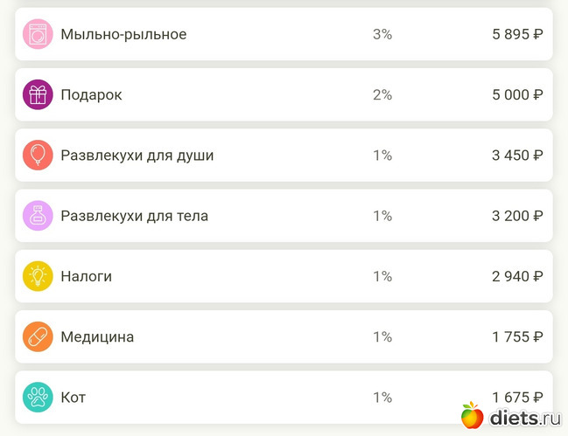This screenshot has width=568, height=436.
Task: Open the Кот category row
Action: (x=284, y=398)
